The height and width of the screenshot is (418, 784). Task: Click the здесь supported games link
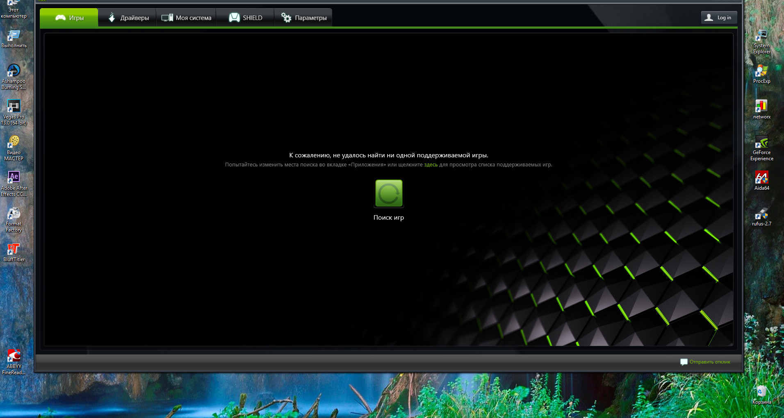[x=431, y=165]
